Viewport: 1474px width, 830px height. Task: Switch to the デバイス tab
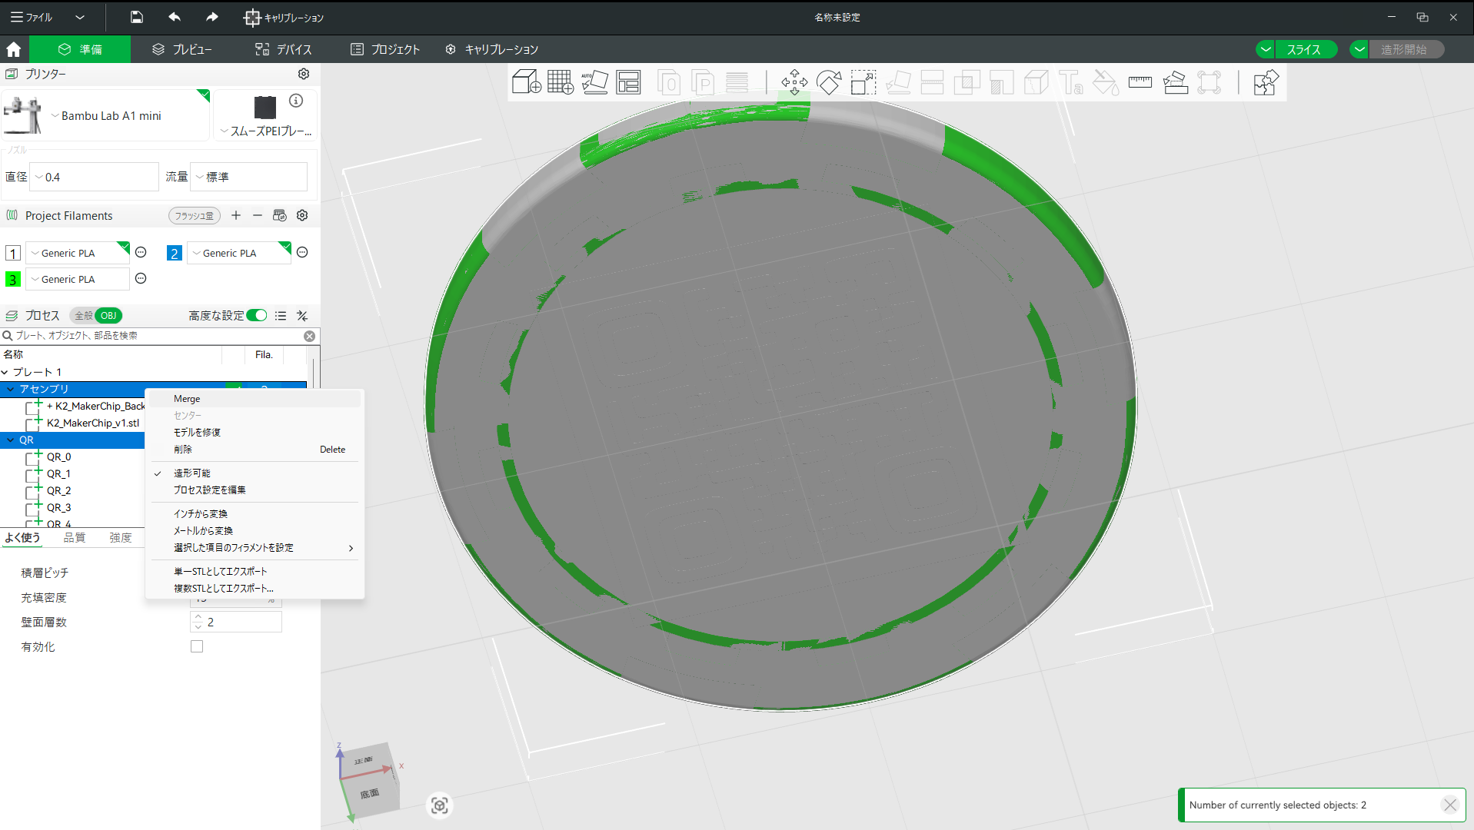tap(283, 49)
